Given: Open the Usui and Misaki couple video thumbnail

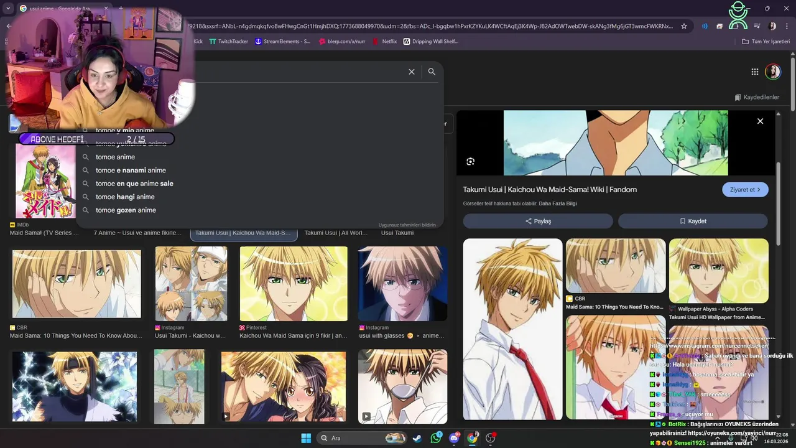Looking at the screenshot, I should 284,387.
